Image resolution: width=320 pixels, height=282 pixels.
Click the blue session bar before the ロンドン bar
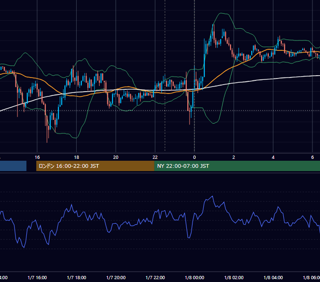tap(13, 166)
